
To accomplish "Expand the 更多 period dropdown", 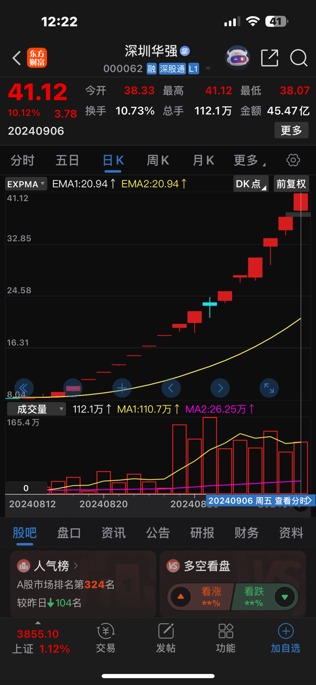I will click(x=249, y=160).
